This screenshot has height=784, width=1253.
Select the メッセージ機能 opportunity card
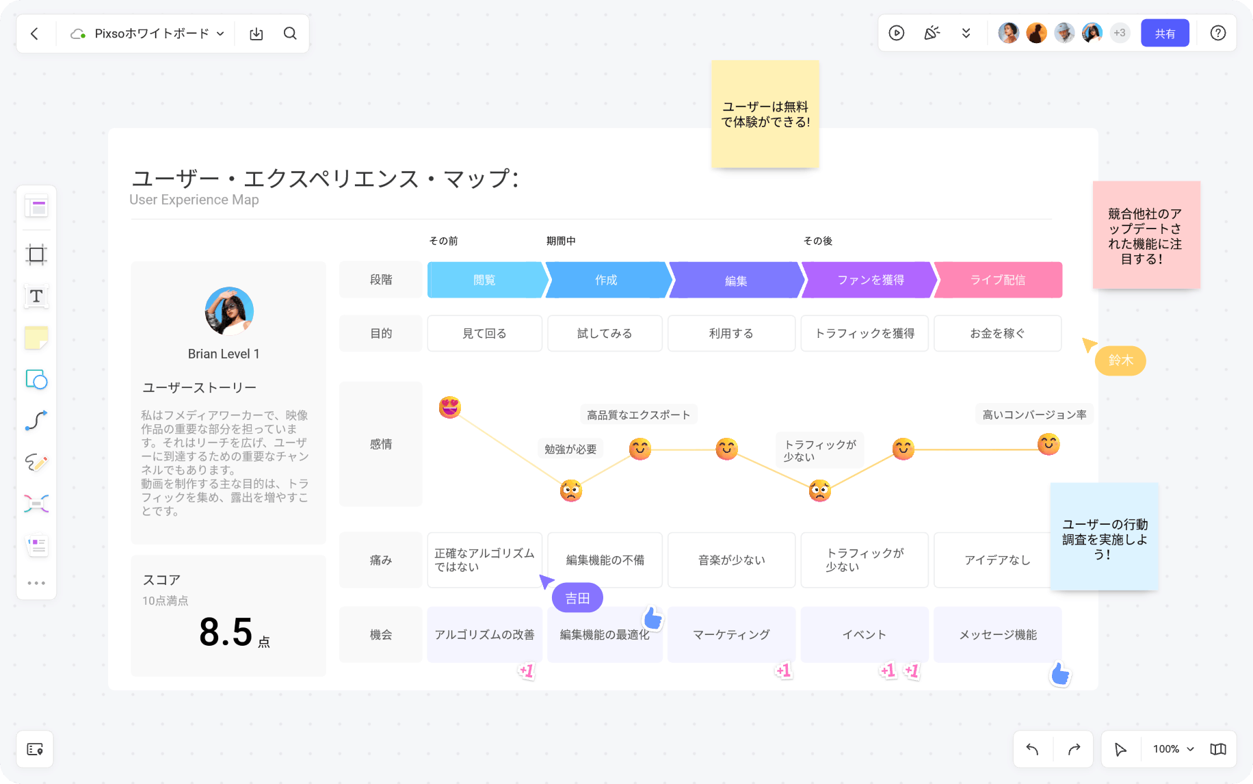click(x=998, y=635)
